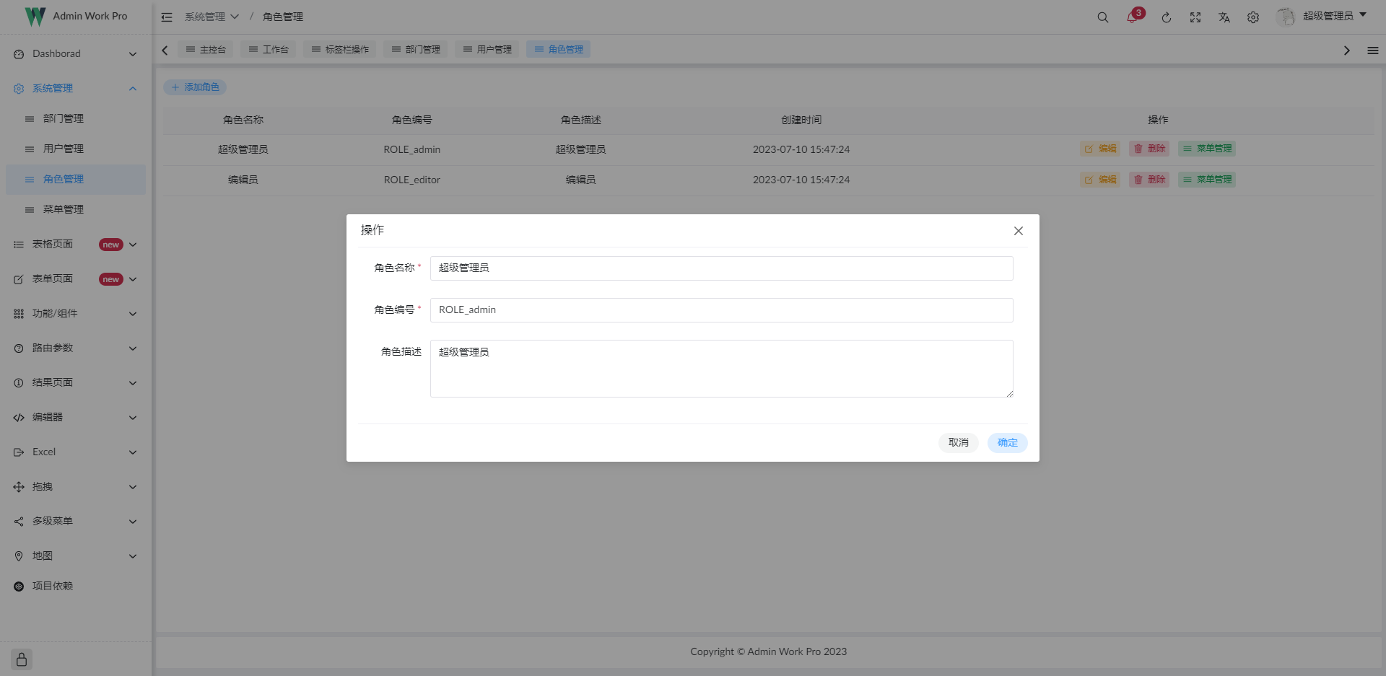Open settings via the gear icon

1253,17
